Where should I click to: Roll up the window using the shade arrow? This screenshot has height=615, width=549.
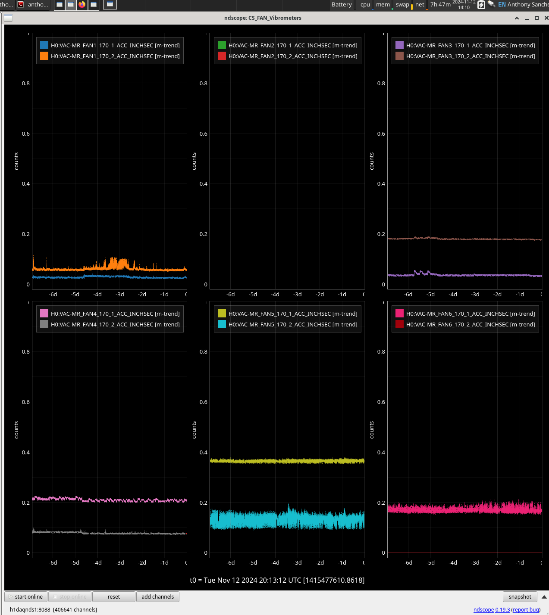click(x=517, y=18)
